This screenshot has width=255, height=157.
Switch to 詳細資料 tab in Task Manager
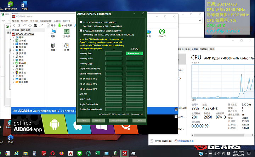(204, 49)
